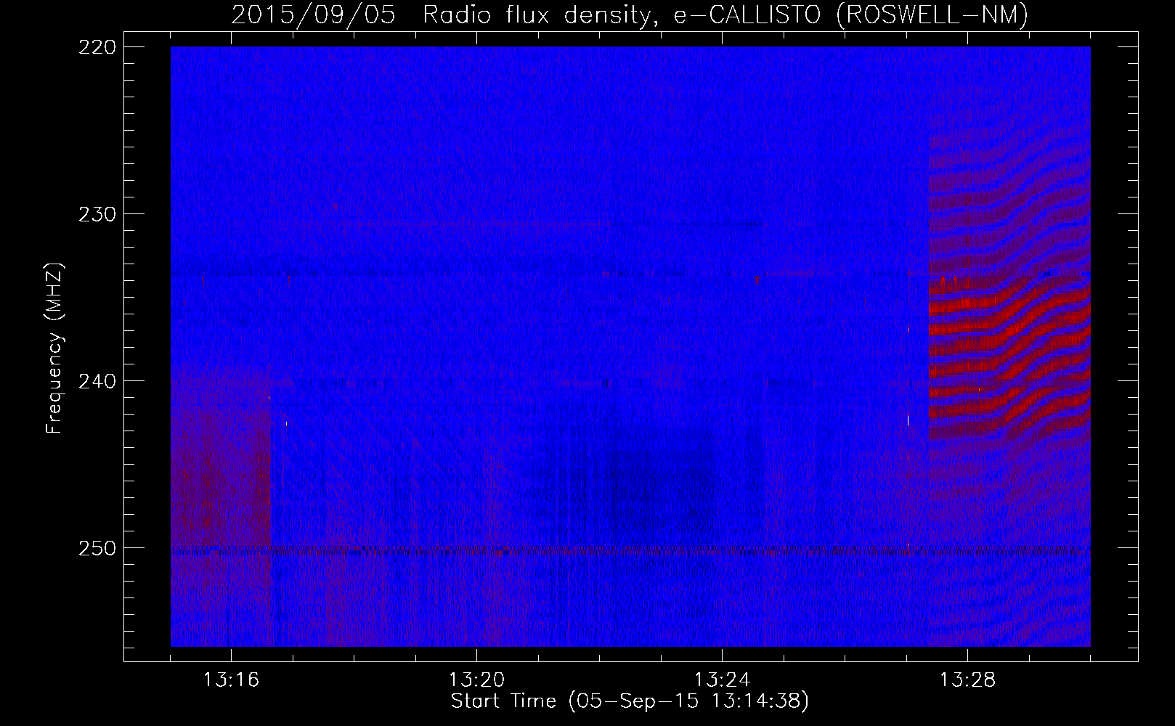
Task: Click the 240 frequency tick label
Action: tap(97, 381)
